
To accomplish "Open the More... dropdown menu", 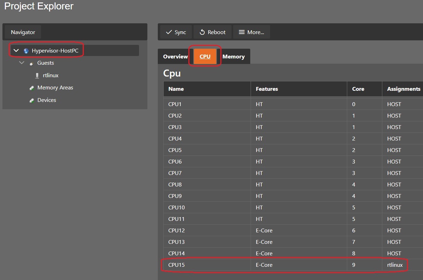I will [x=251, y=32].
